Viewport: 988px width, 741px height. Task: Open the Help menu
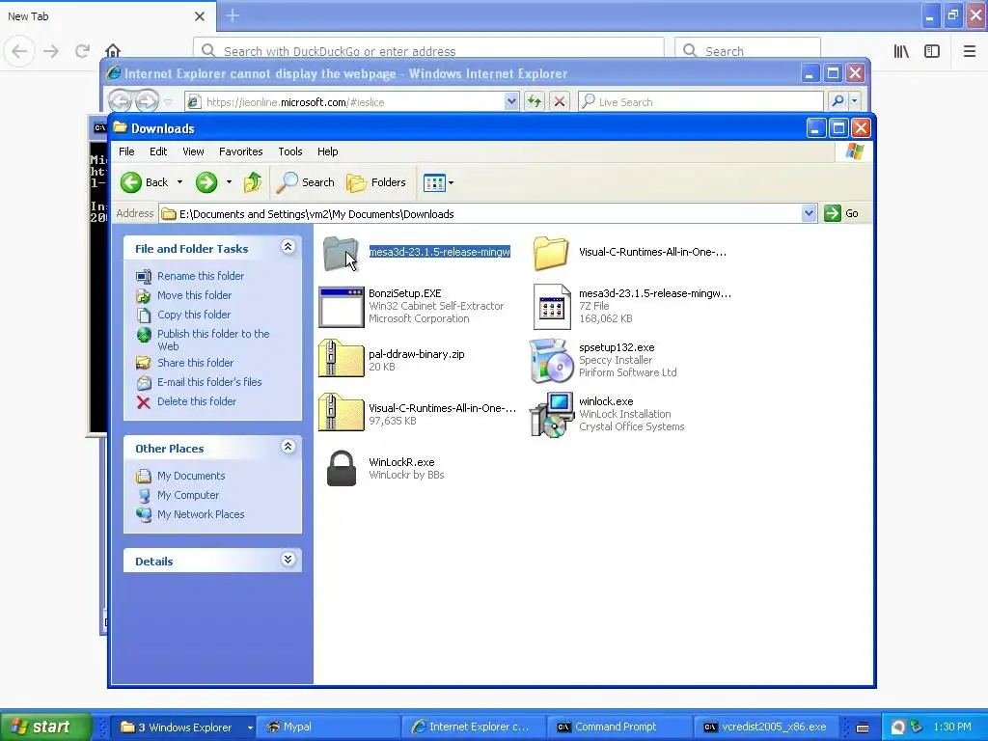click(328, 151)
